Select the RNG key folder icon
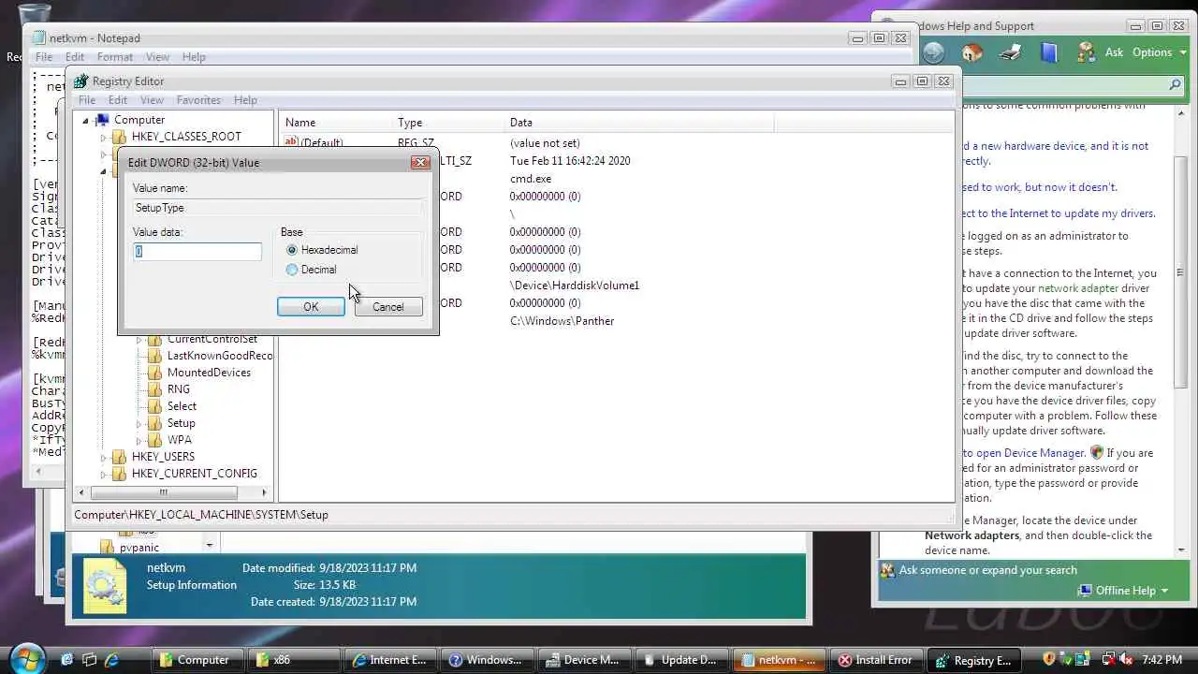 [x=154, y=389]
